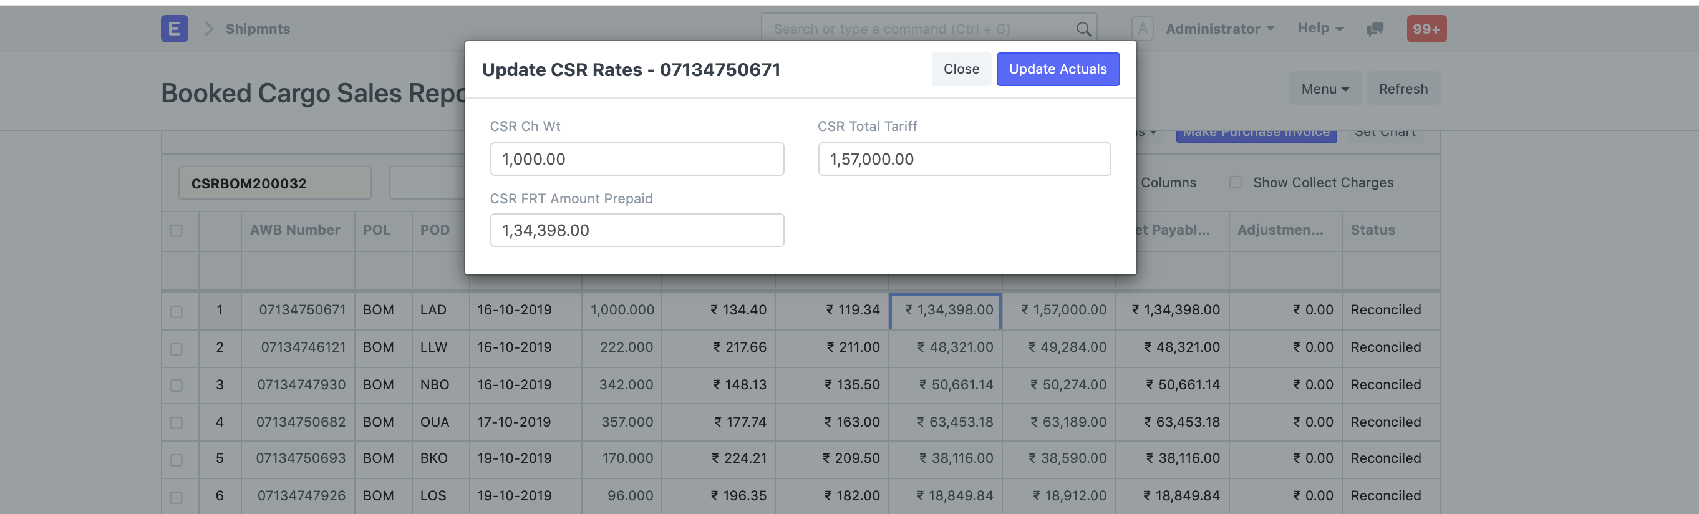Image resolution: width=1699 pixels, height=514 pixels.
Task: Check the row for AWB 07134750671
Action: [x=176, y=311]
